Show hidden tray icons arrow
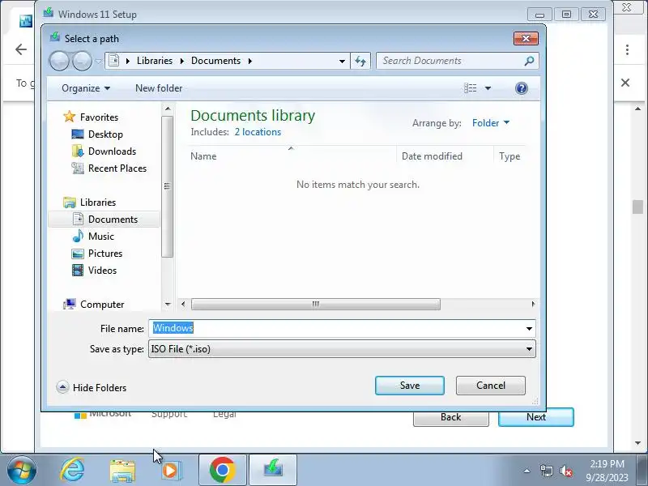The height and width of the screenshot is (486, 648). click(x=527, y=471)
